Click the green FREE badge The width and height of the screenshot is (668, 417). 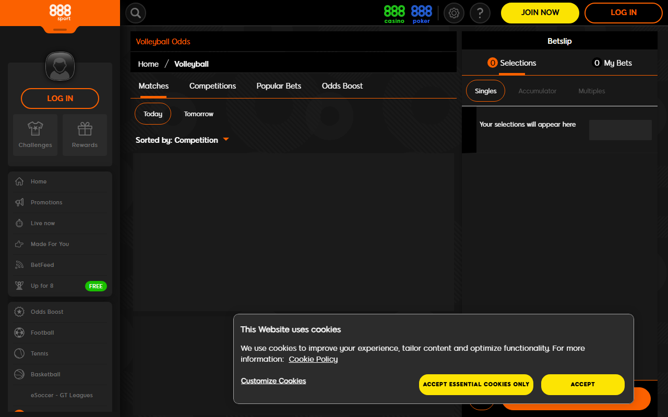coord(96,286)
